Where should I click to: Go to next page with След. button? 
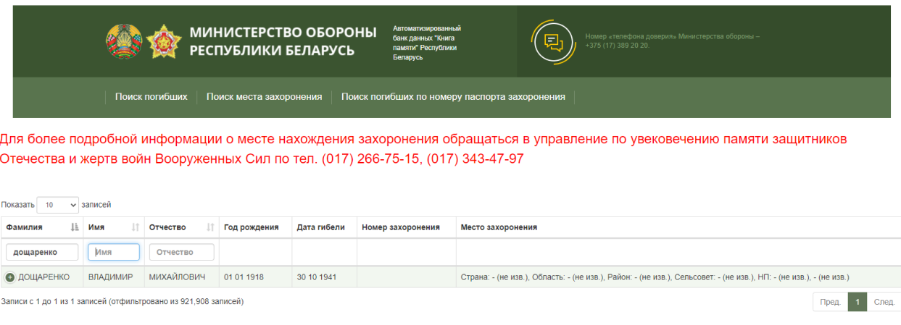(x=884, y=302)
